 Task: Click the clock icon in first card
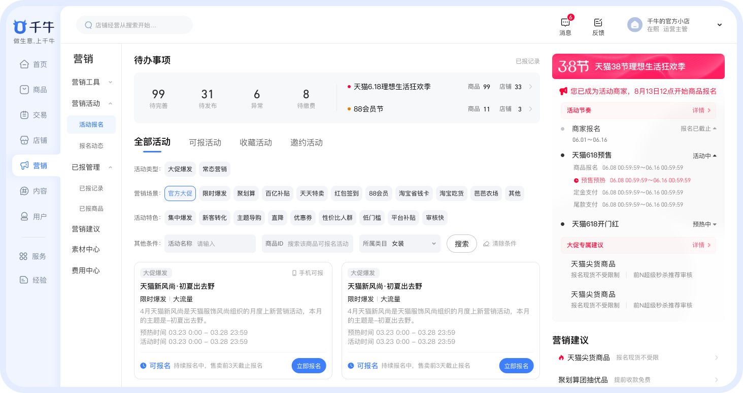(x=144, y=366)
